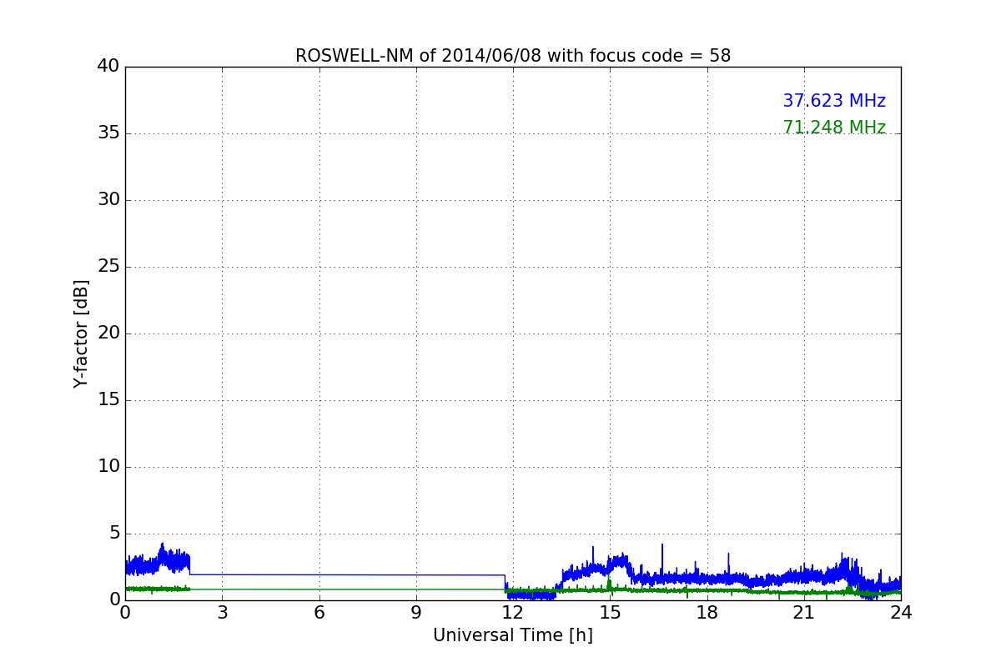The width and height of the screenshot is (1001, 667).
Task: Click the x-axis tick label '3'
Action: 222,613
